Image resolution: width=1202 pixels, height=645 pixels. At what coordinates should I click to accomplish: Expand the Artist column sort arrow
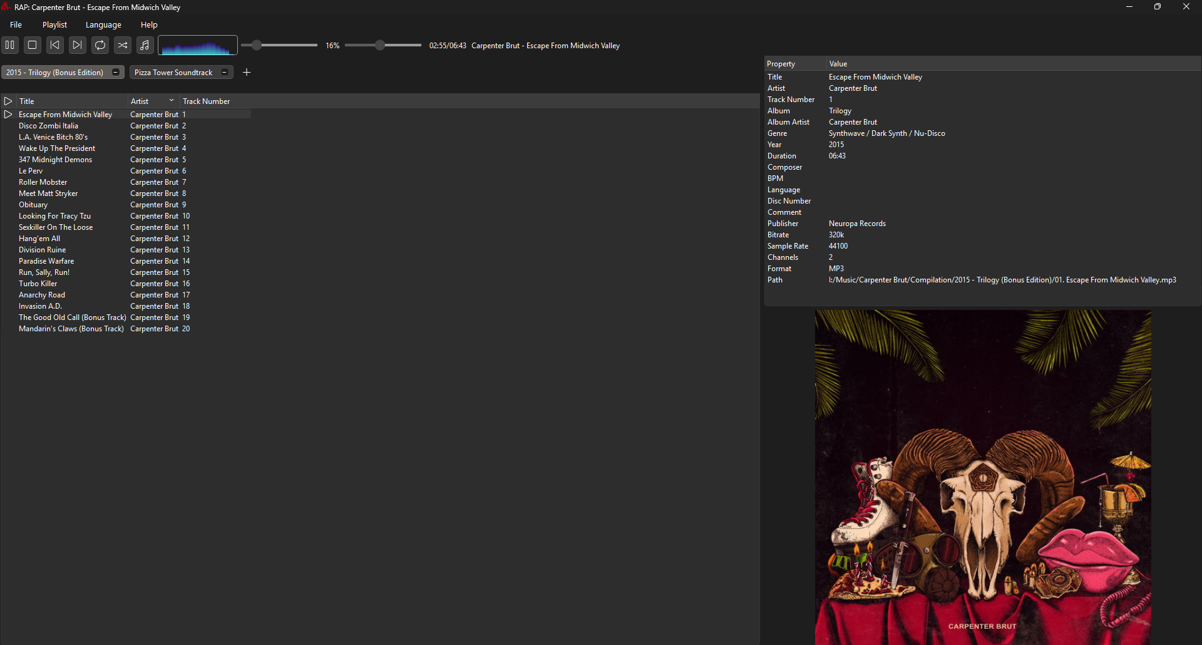[x=172, y=101]
